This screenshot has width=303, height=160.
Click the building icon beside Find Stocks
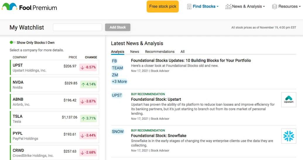click(x=189, y=6)
